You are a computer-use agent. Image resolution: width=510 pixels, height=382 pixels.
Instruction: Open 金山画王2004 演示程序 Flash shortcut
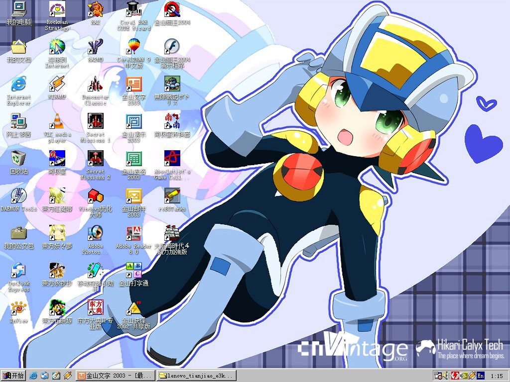[172, 54]
